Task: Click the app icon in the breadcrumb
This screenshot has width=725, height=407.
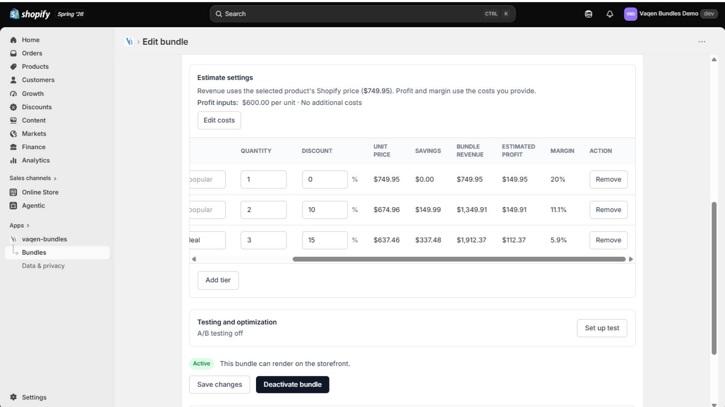Action: [129, 42]
